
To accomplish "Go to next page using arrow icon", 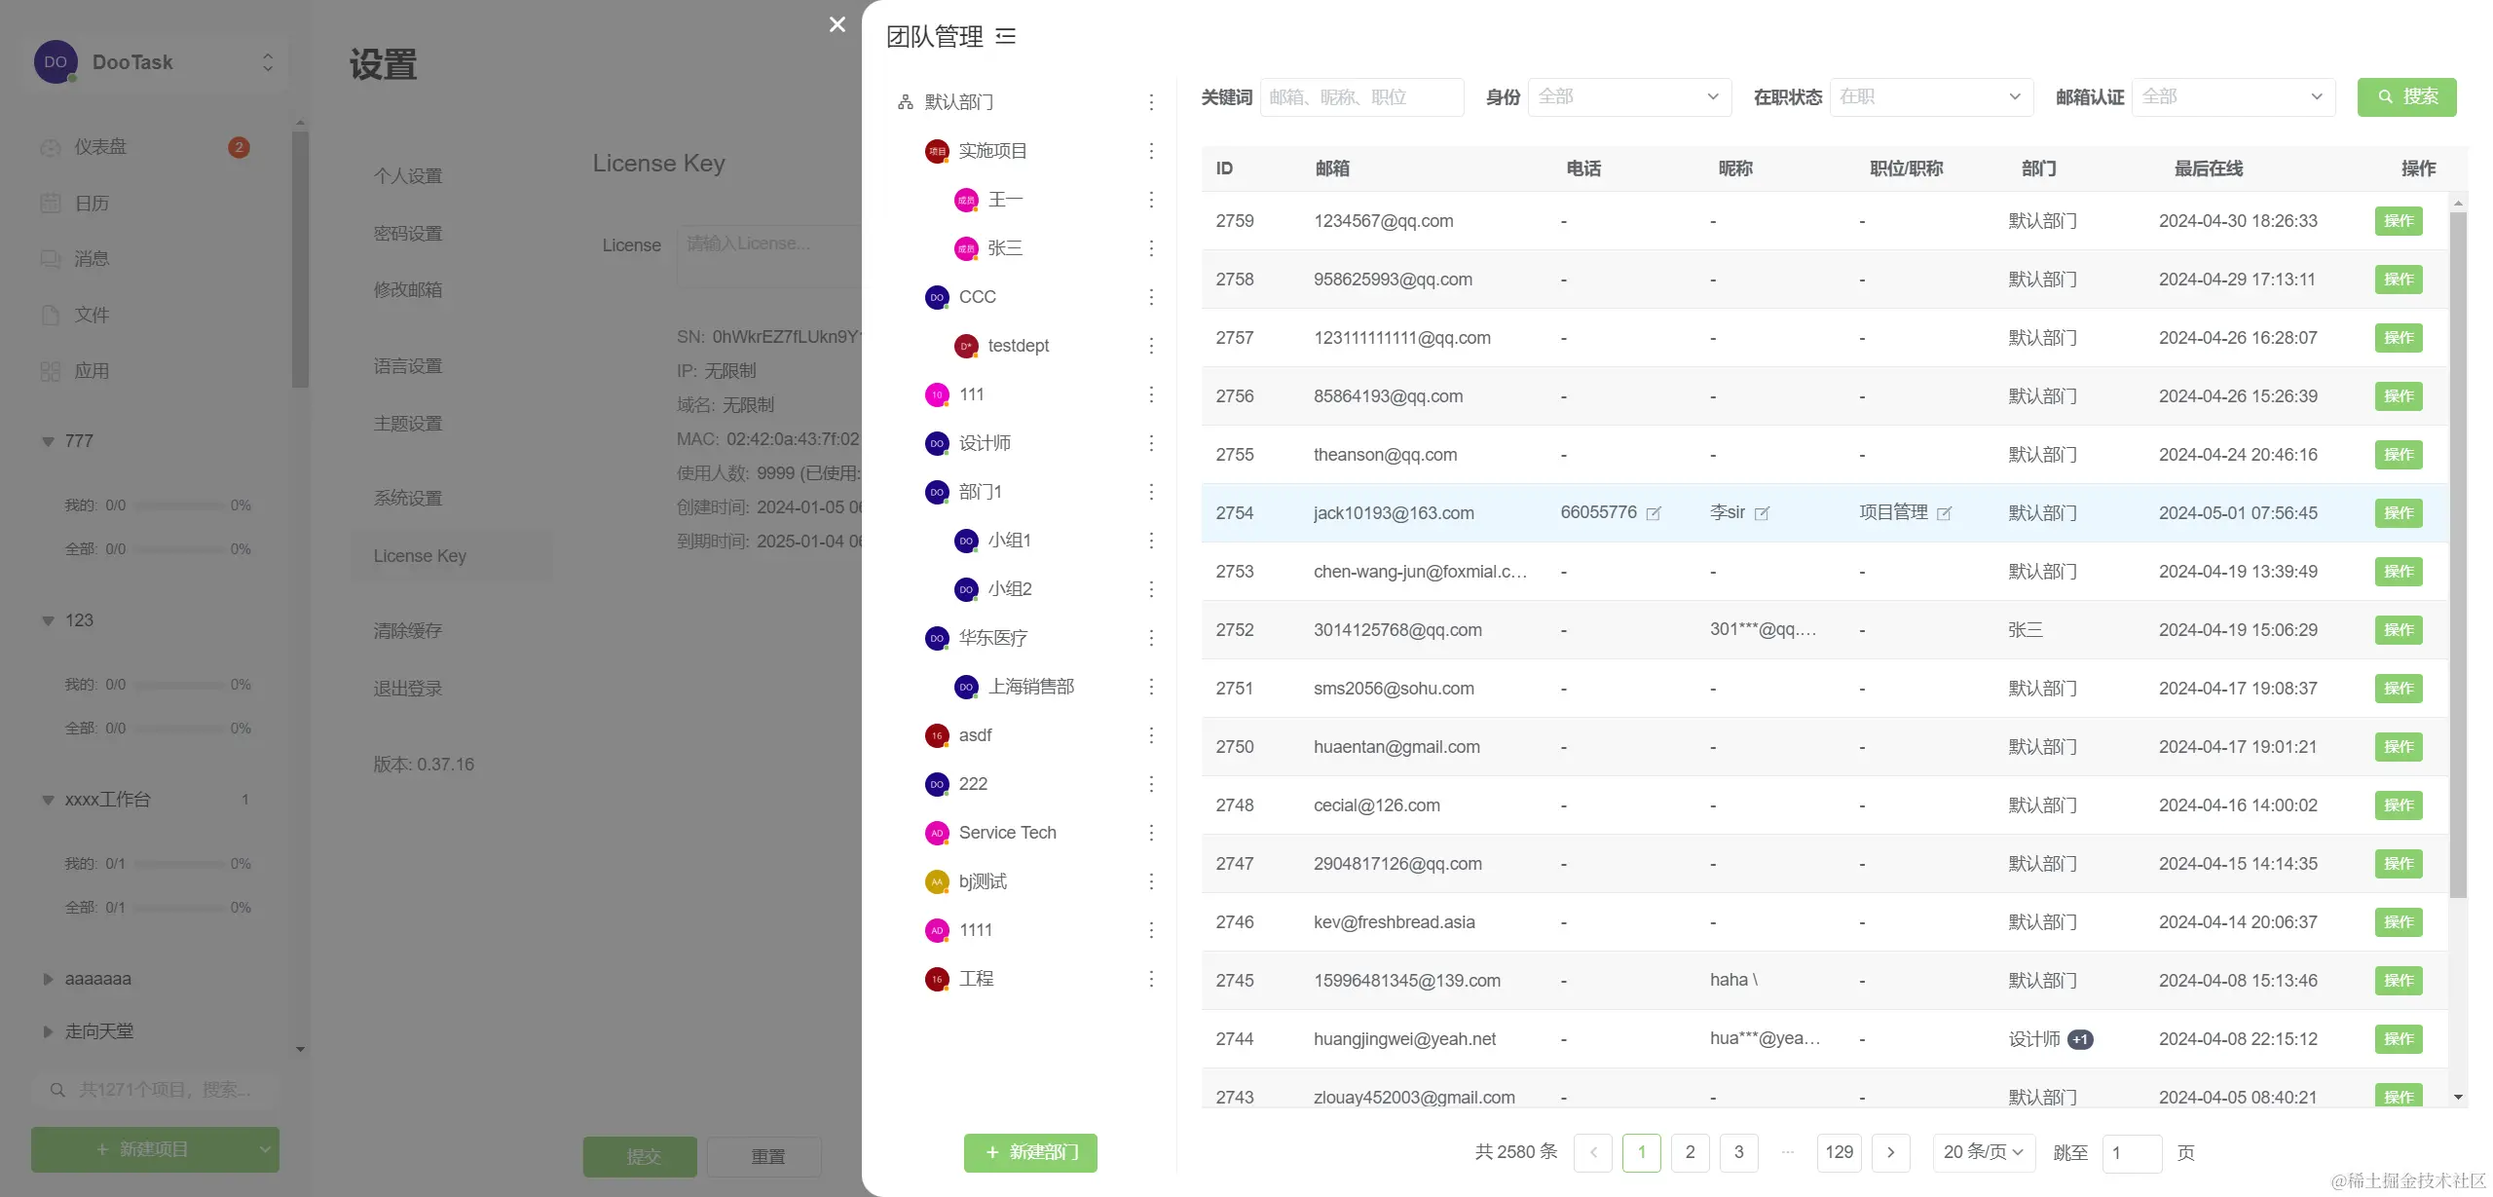I will 1890,1152.
